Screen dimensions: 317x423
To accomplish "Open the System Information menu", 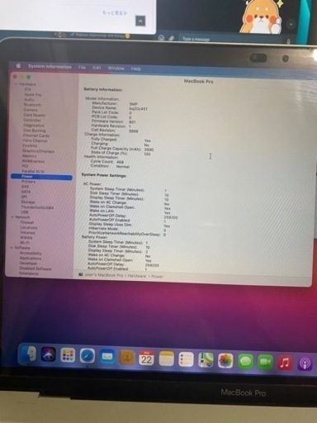I will tap(50, 67).
